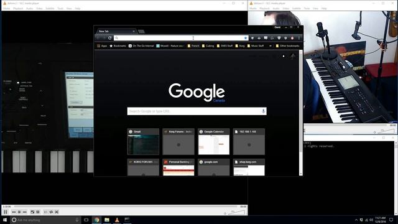Open the Action Center notifications icon
This screenshot has width=398, height=224.
pyautogui.click(x=391, y=220)
